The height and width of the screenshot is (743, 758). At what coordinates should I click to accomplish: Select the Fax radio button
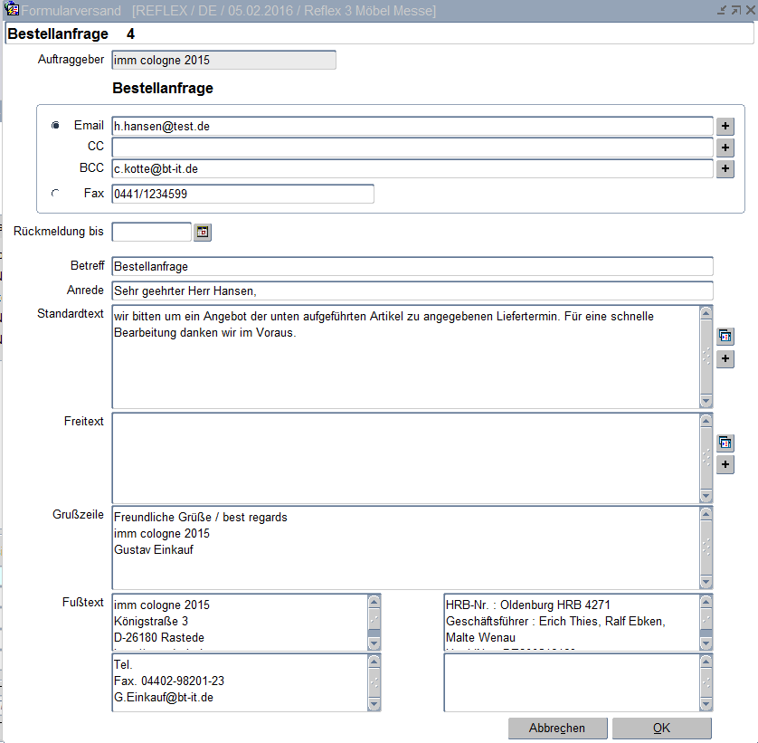[56, 193]
